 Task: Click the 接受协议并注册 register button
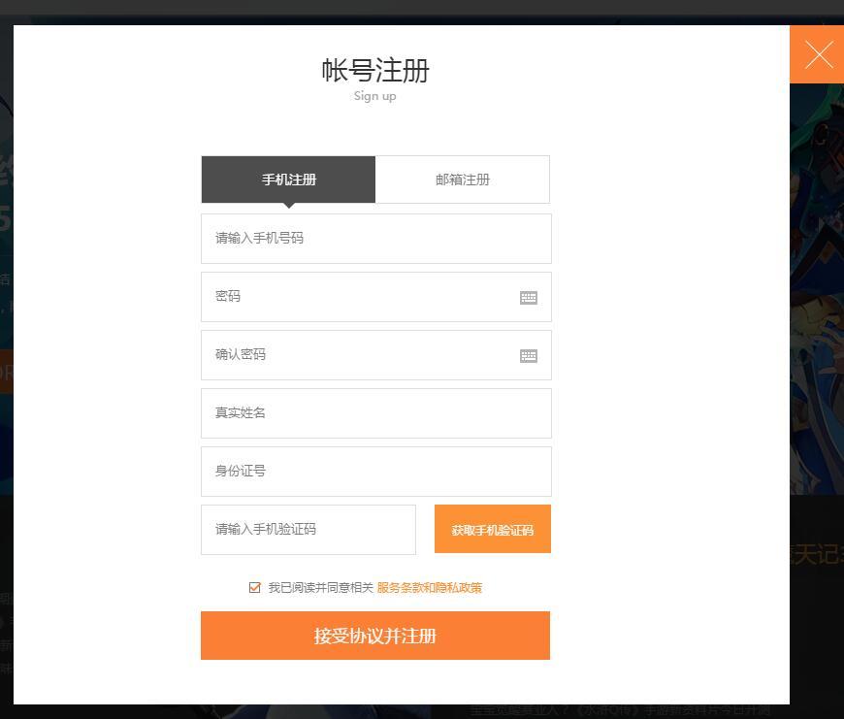[x=375, y=635]
